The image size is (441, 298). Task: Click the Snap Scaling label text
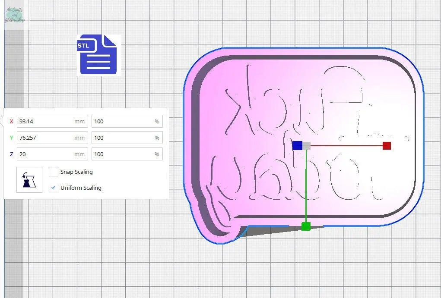point(76,172)
